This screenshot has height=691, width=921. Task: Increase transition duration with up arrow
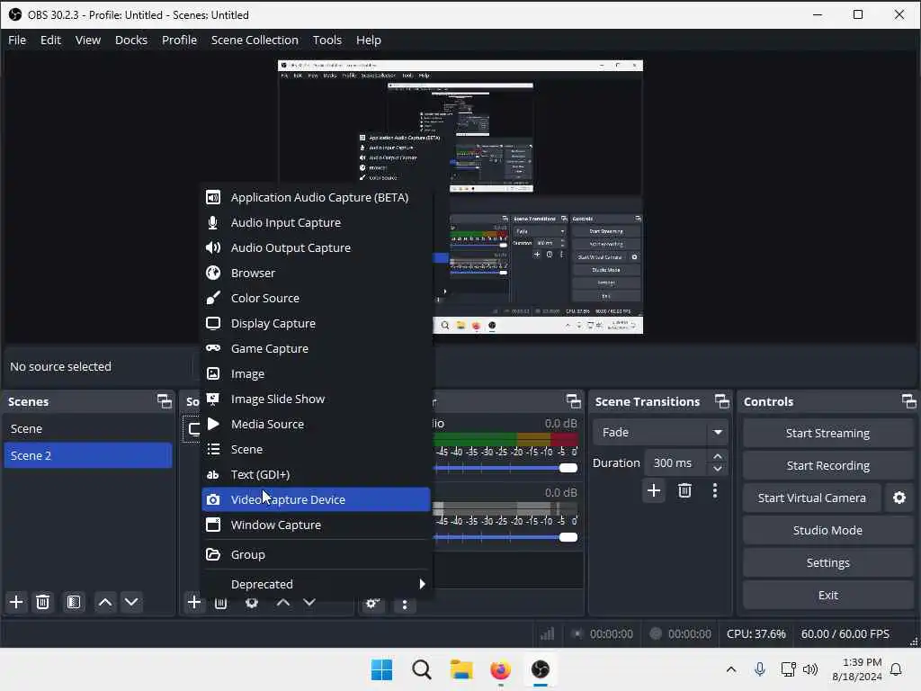(718, 456)
